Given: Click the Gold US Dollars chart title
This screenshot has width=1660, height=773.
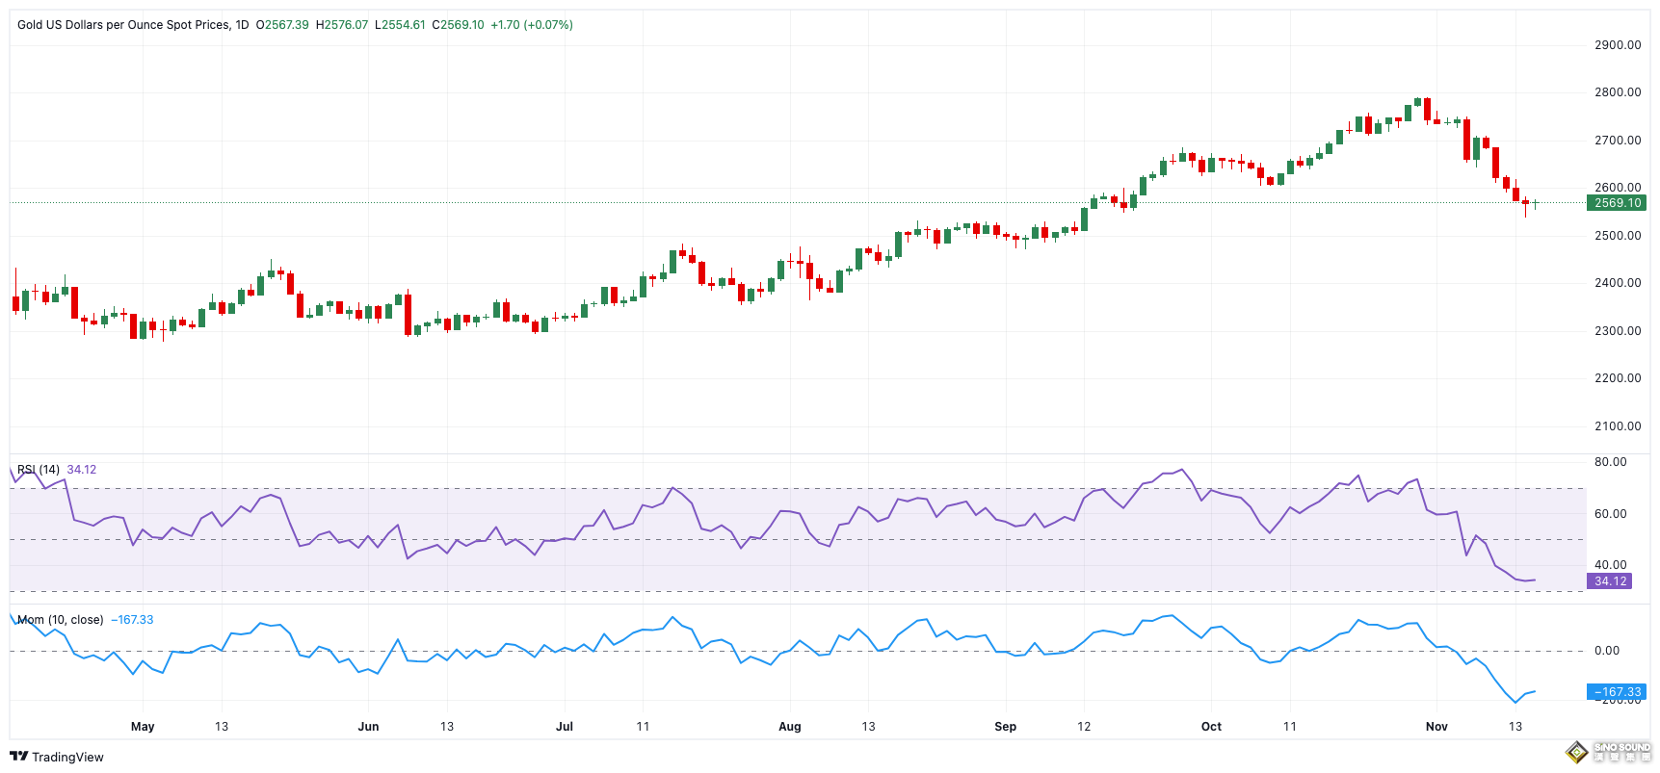Looking at the screenshot, I should point(123,25).
